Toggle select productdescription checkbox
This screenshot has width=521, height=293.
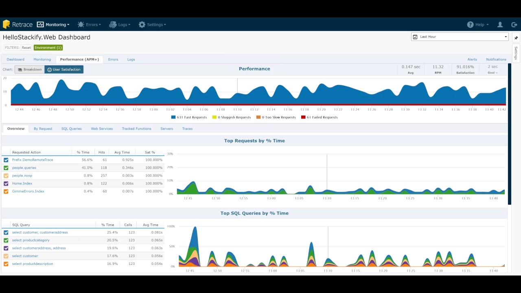pos(6,264)
